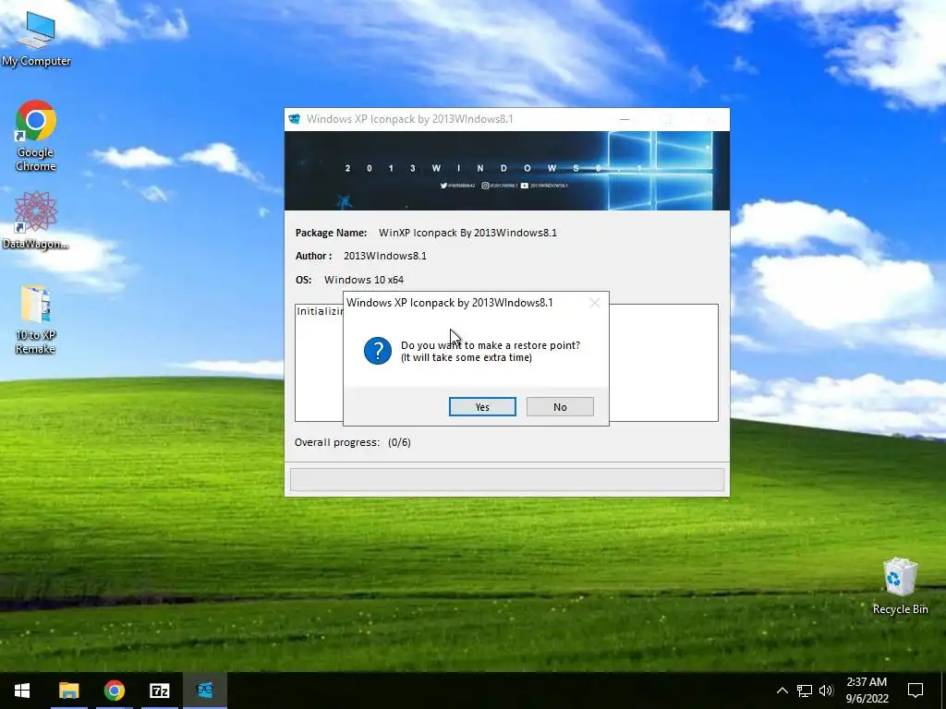This screenshot has height=709, width=946.
Task: Select the iconpack installer taskbar icon
Action: (204, 691)
